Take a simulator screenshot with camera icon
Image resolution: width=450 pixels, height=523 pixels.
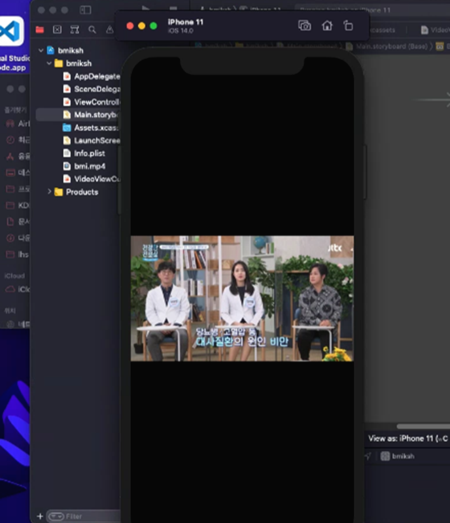(304, 25)
